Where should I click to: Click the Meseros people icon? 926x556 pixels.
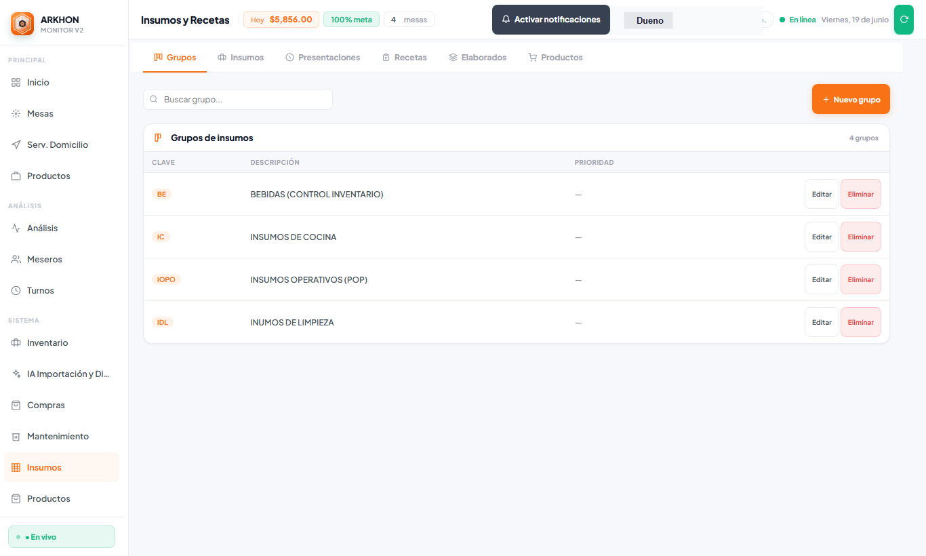pos(16,259)
